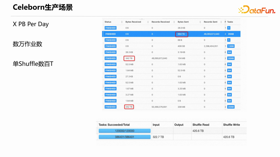
Task: Open the 64 badge in 3.19 KB row
Action: (229, 52)
